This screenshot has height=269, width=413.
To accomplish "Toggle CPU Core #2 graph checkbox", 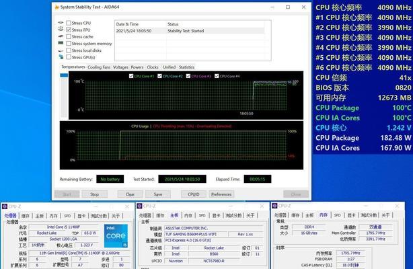I will coord(159,76).
